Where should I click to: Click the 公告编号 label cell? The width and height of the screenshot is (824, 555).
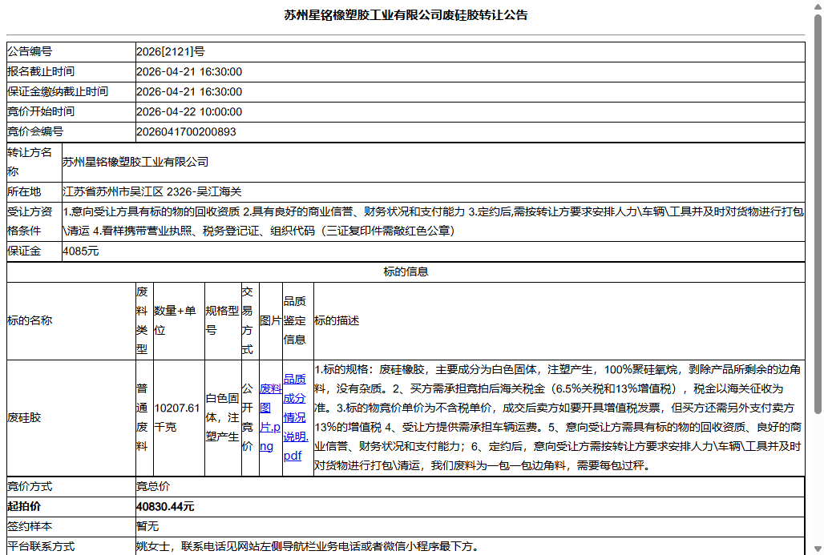71,51
